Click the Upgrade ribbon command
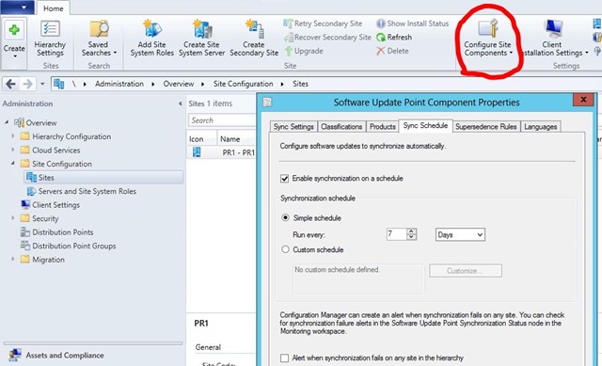The height and width of the screenshot is (366, 602). [304, 51]
